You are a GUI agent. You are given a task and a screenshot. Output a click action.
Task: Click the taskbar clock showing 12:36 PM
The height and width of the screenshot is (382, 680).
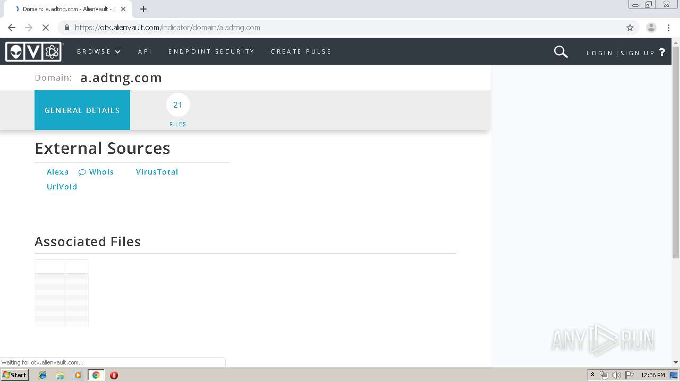[x=653, y=375]
